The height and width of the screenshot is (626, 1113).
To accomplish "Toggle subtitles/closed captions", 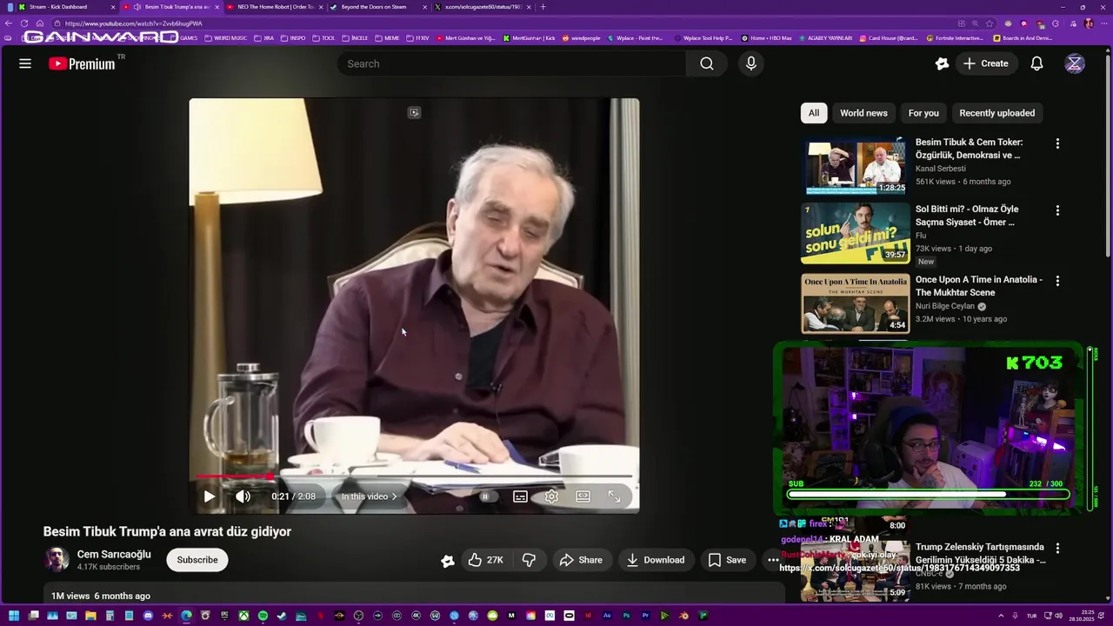I will [x=520, y=496].
